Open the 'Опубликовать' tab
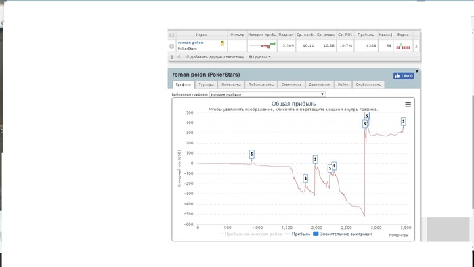 click(x=368, y=85)
